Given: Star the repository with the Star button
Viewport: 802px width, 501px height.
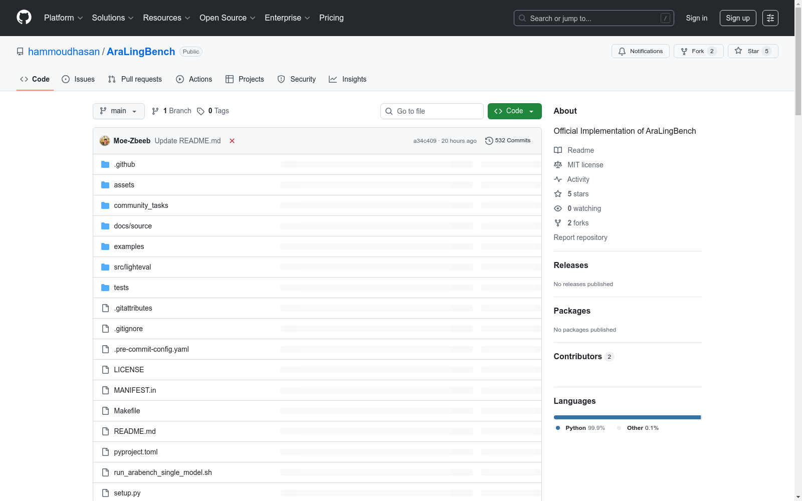Looking at the screenshot, I should tap(753, 51).
